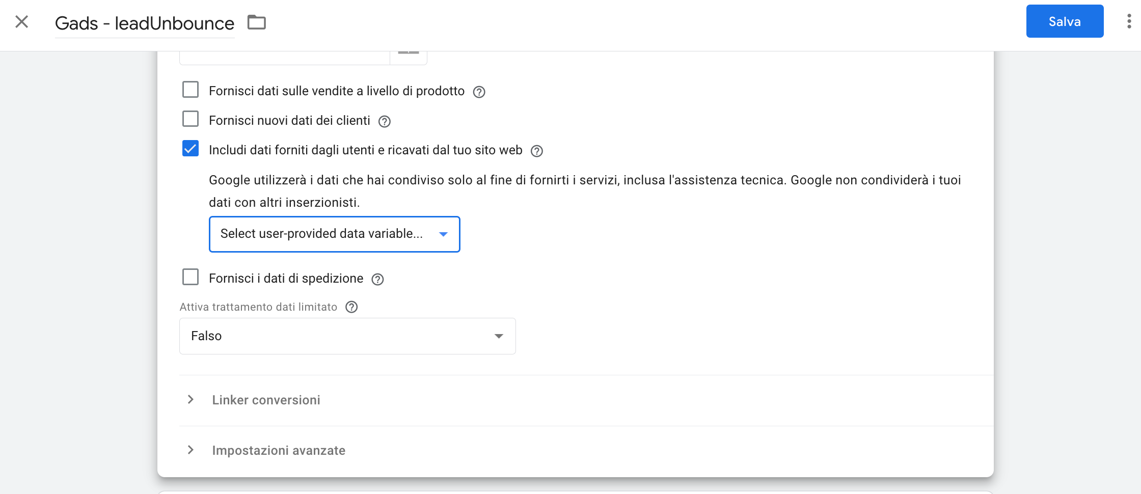The width and height of the screenshot is (1141, 494).
Task: Open help for new customer data
Action: [385, 121]
